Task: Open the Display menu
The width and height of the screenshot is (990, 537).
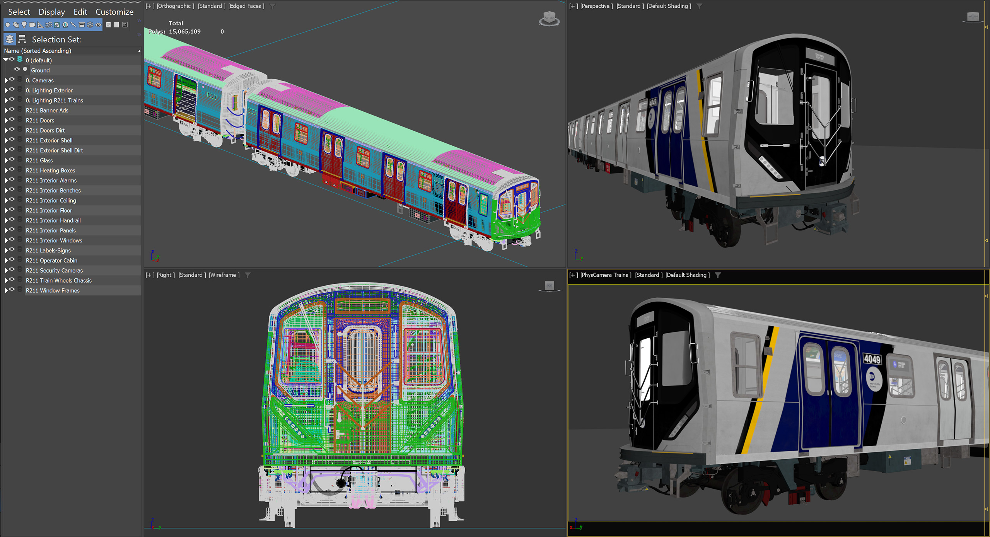Action: [52, 12]
